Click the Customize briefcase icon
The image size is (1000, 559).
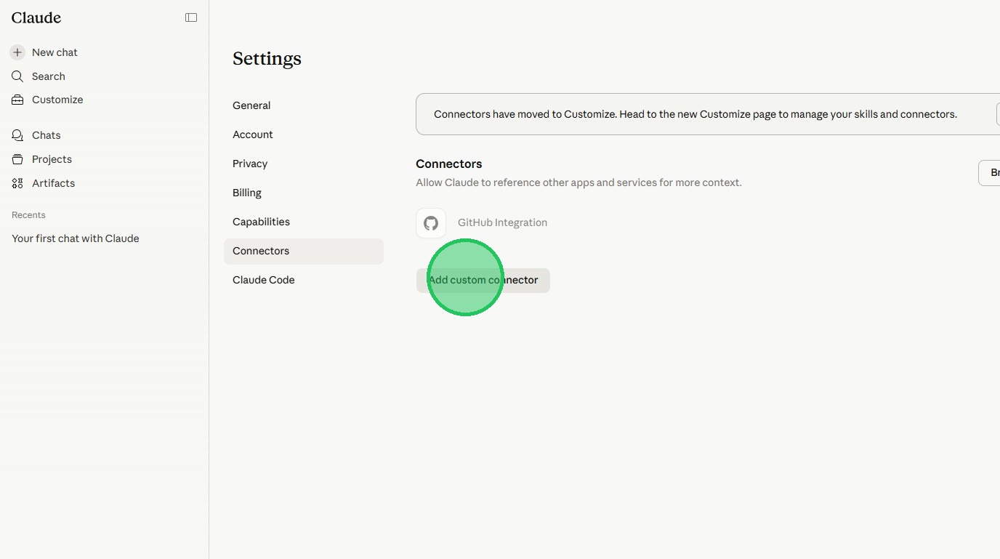click(17, 100)
